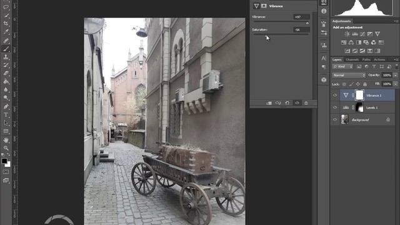Select the Levels 1 layer mask thumbnail
Image resolution: width=400 pixels, height=225 pixels.
359,107
